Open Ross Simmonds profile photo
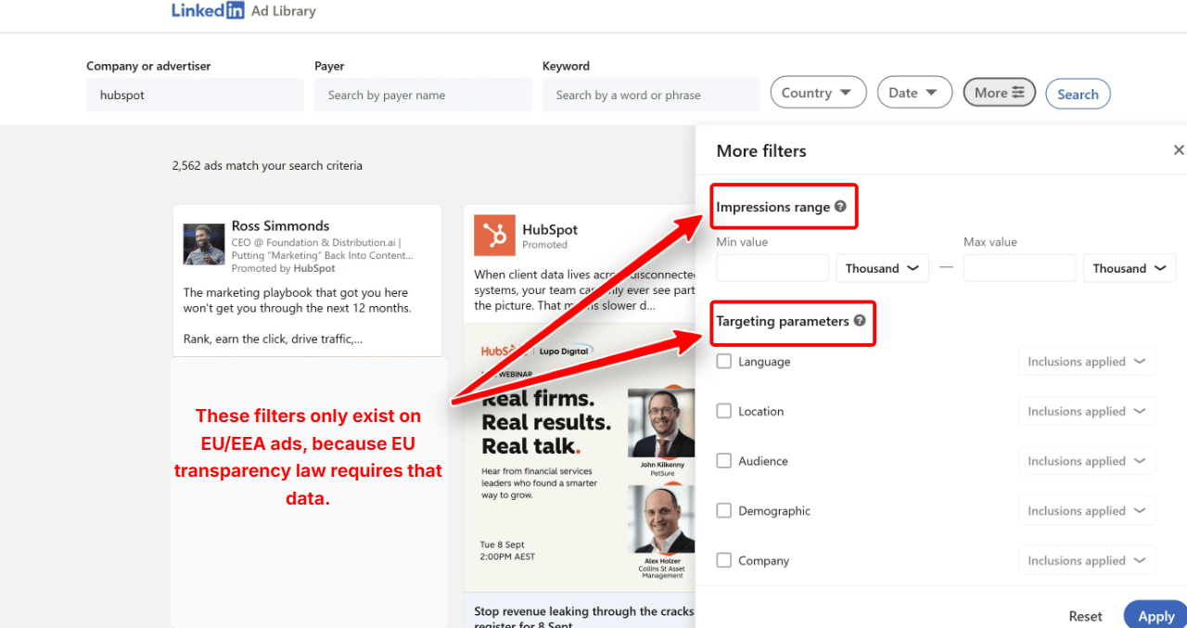Screen dimensions: 1187x628 point(204,244)
